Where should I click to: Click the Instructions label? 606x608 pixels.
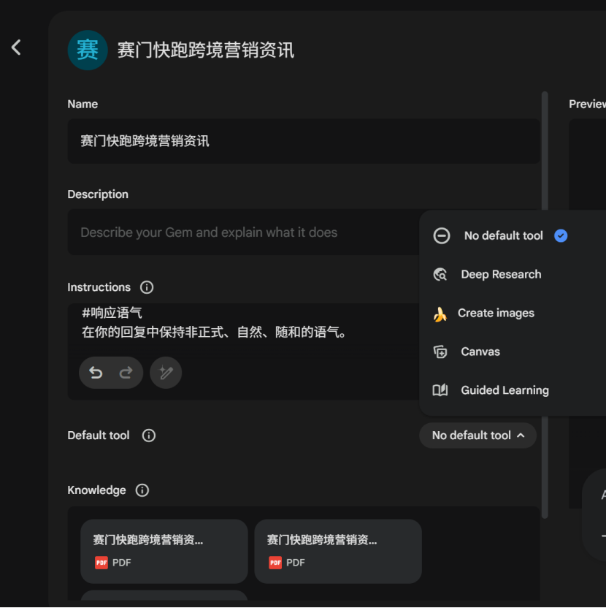coord(99,287)
